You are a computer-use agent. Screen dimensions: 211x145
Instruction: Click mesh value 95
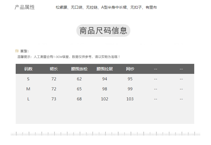point(130,79)
